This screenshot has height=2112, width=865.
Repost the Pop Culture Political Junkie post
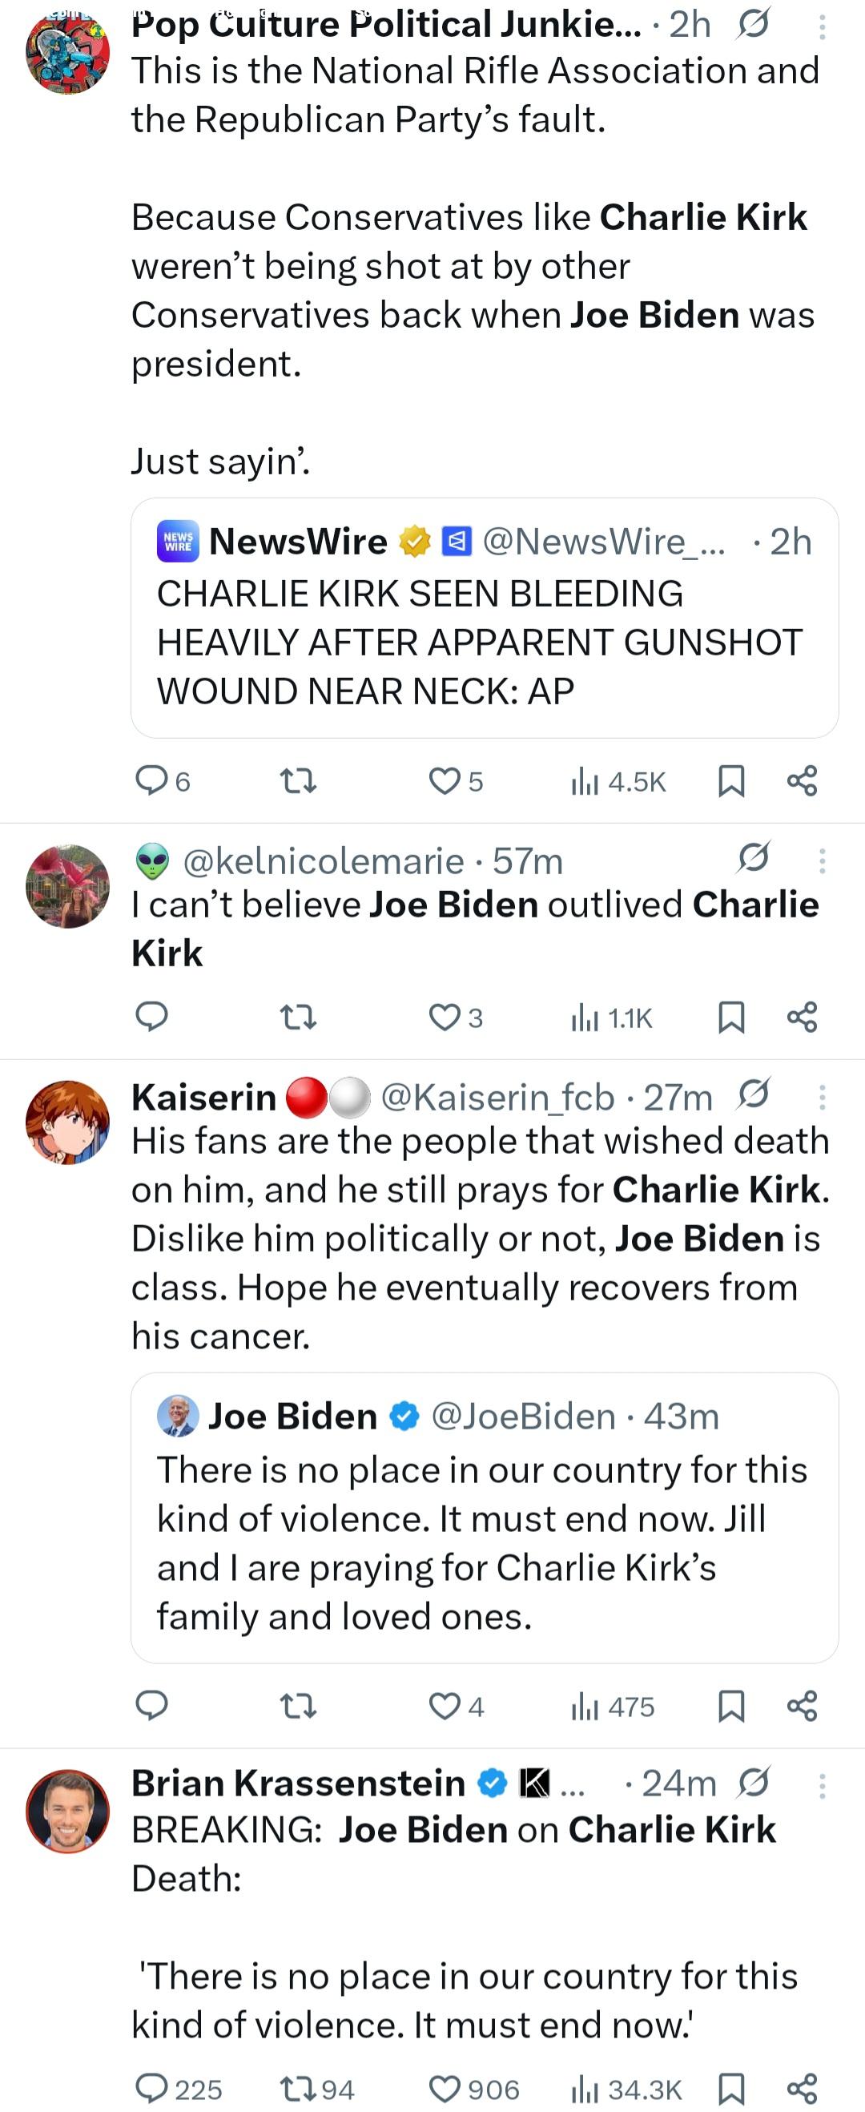(298, 780)
